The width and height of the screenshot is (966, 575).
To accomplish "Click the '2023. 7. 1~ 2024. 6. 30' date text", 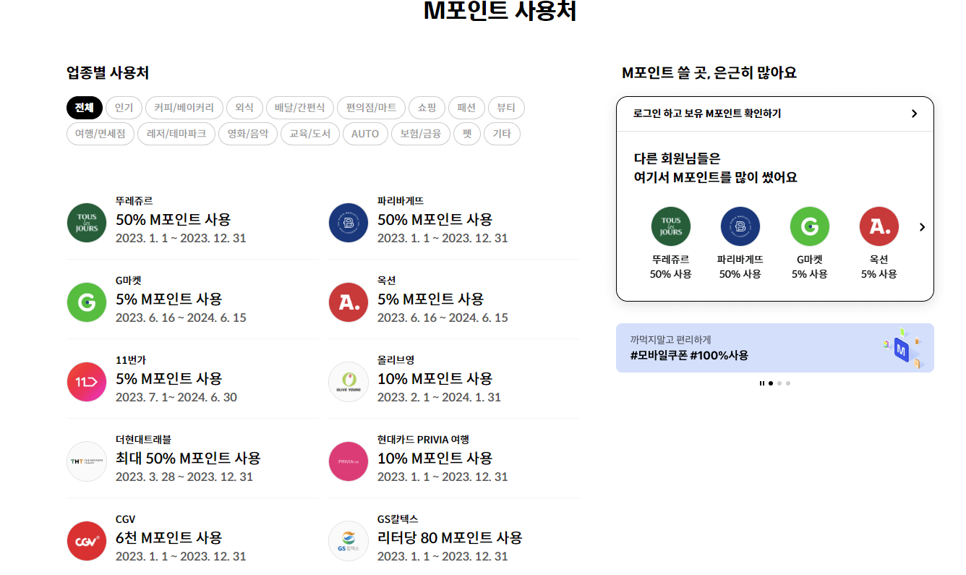I will [176, 397].
